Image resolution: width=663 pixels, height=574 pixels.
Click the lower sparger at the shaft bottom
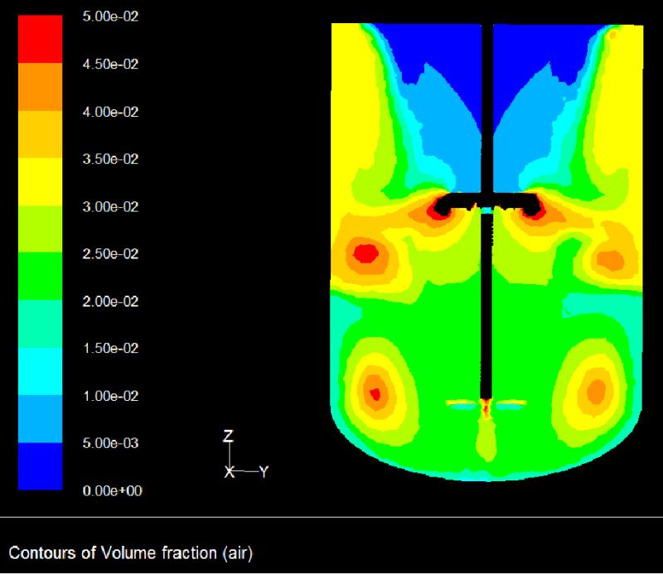[x=486, y=405]
